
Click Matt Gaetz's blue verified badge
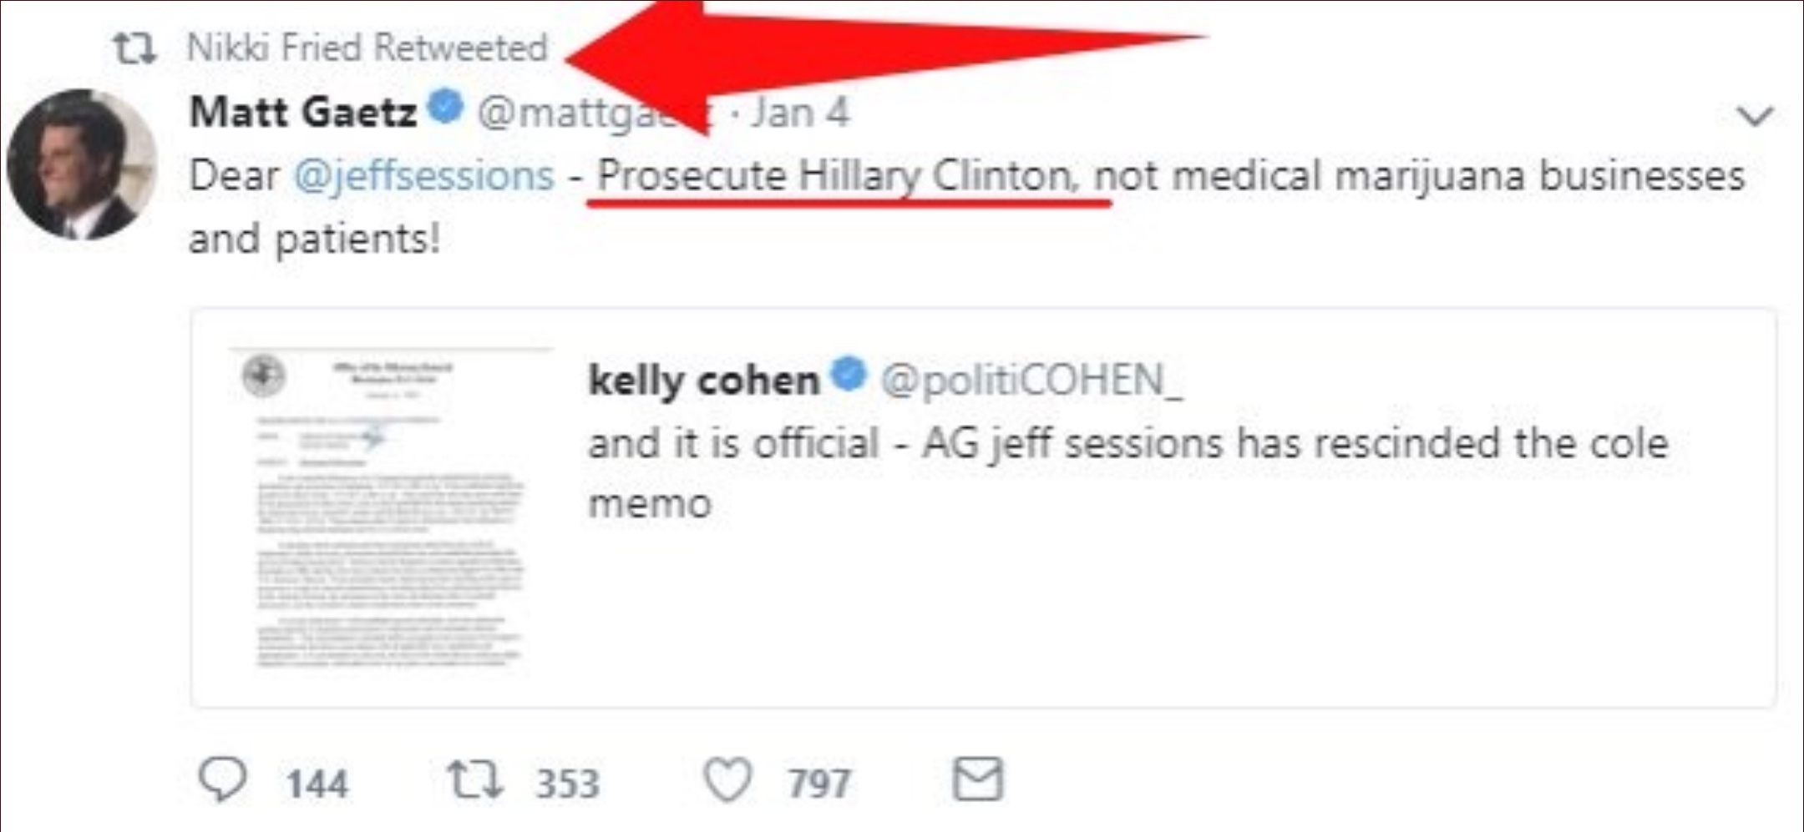click(445, 108)
